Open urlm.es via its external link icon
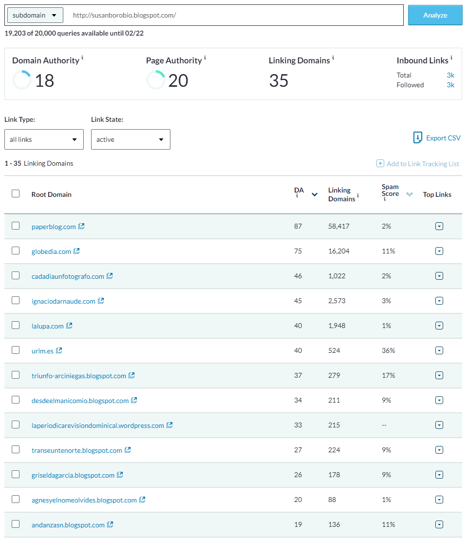The height and width of the screenshot is (541, 468). click(x=59, y=350)
